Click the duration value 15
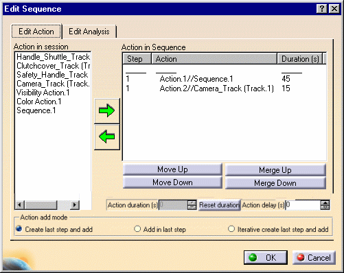 click(x=286, y=88)
